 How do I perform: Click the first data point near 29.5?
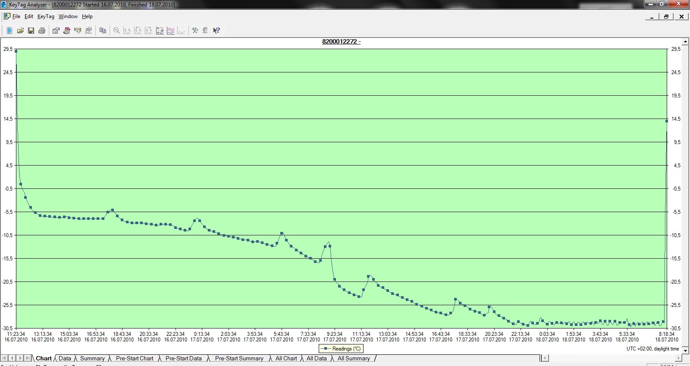pos(16,51)
